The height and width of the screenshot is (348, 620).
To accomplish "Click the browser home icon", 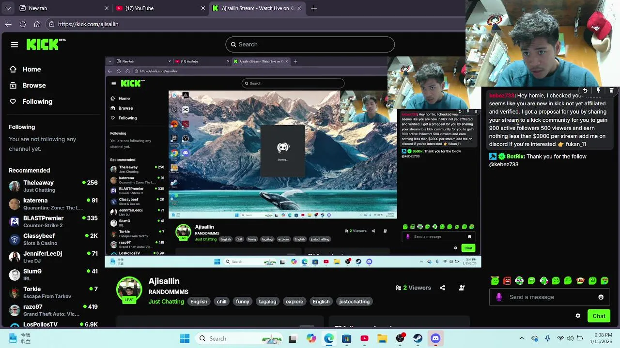I will click(x=37, y=24).
